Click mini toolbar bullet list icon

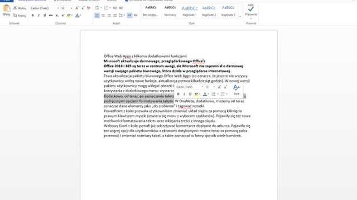(214, 94)
